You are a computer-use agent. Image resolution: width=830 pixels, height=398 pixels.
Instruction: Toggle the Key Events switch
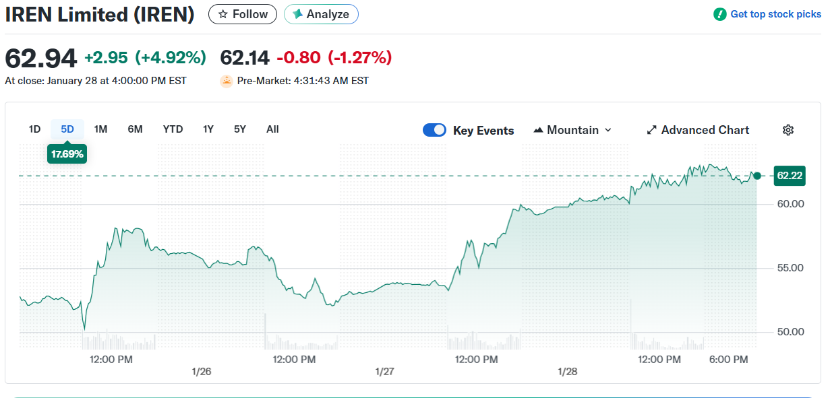point(434,130)
